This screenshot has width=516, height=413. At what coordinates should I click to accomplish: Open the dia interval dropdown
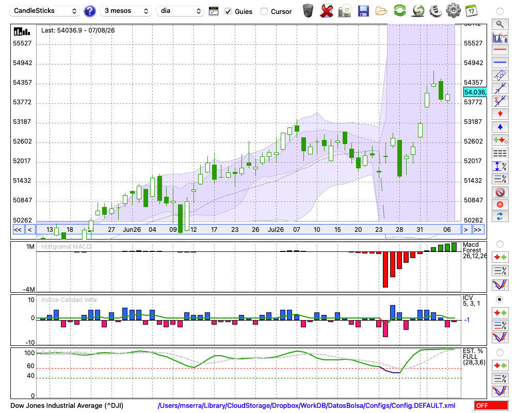point(180,11)
